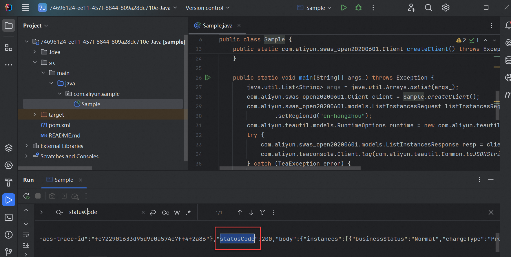Open IDE settings gear
Image resolution: width=511 pixels, height=257 pixels.
(x=446, y=8)
